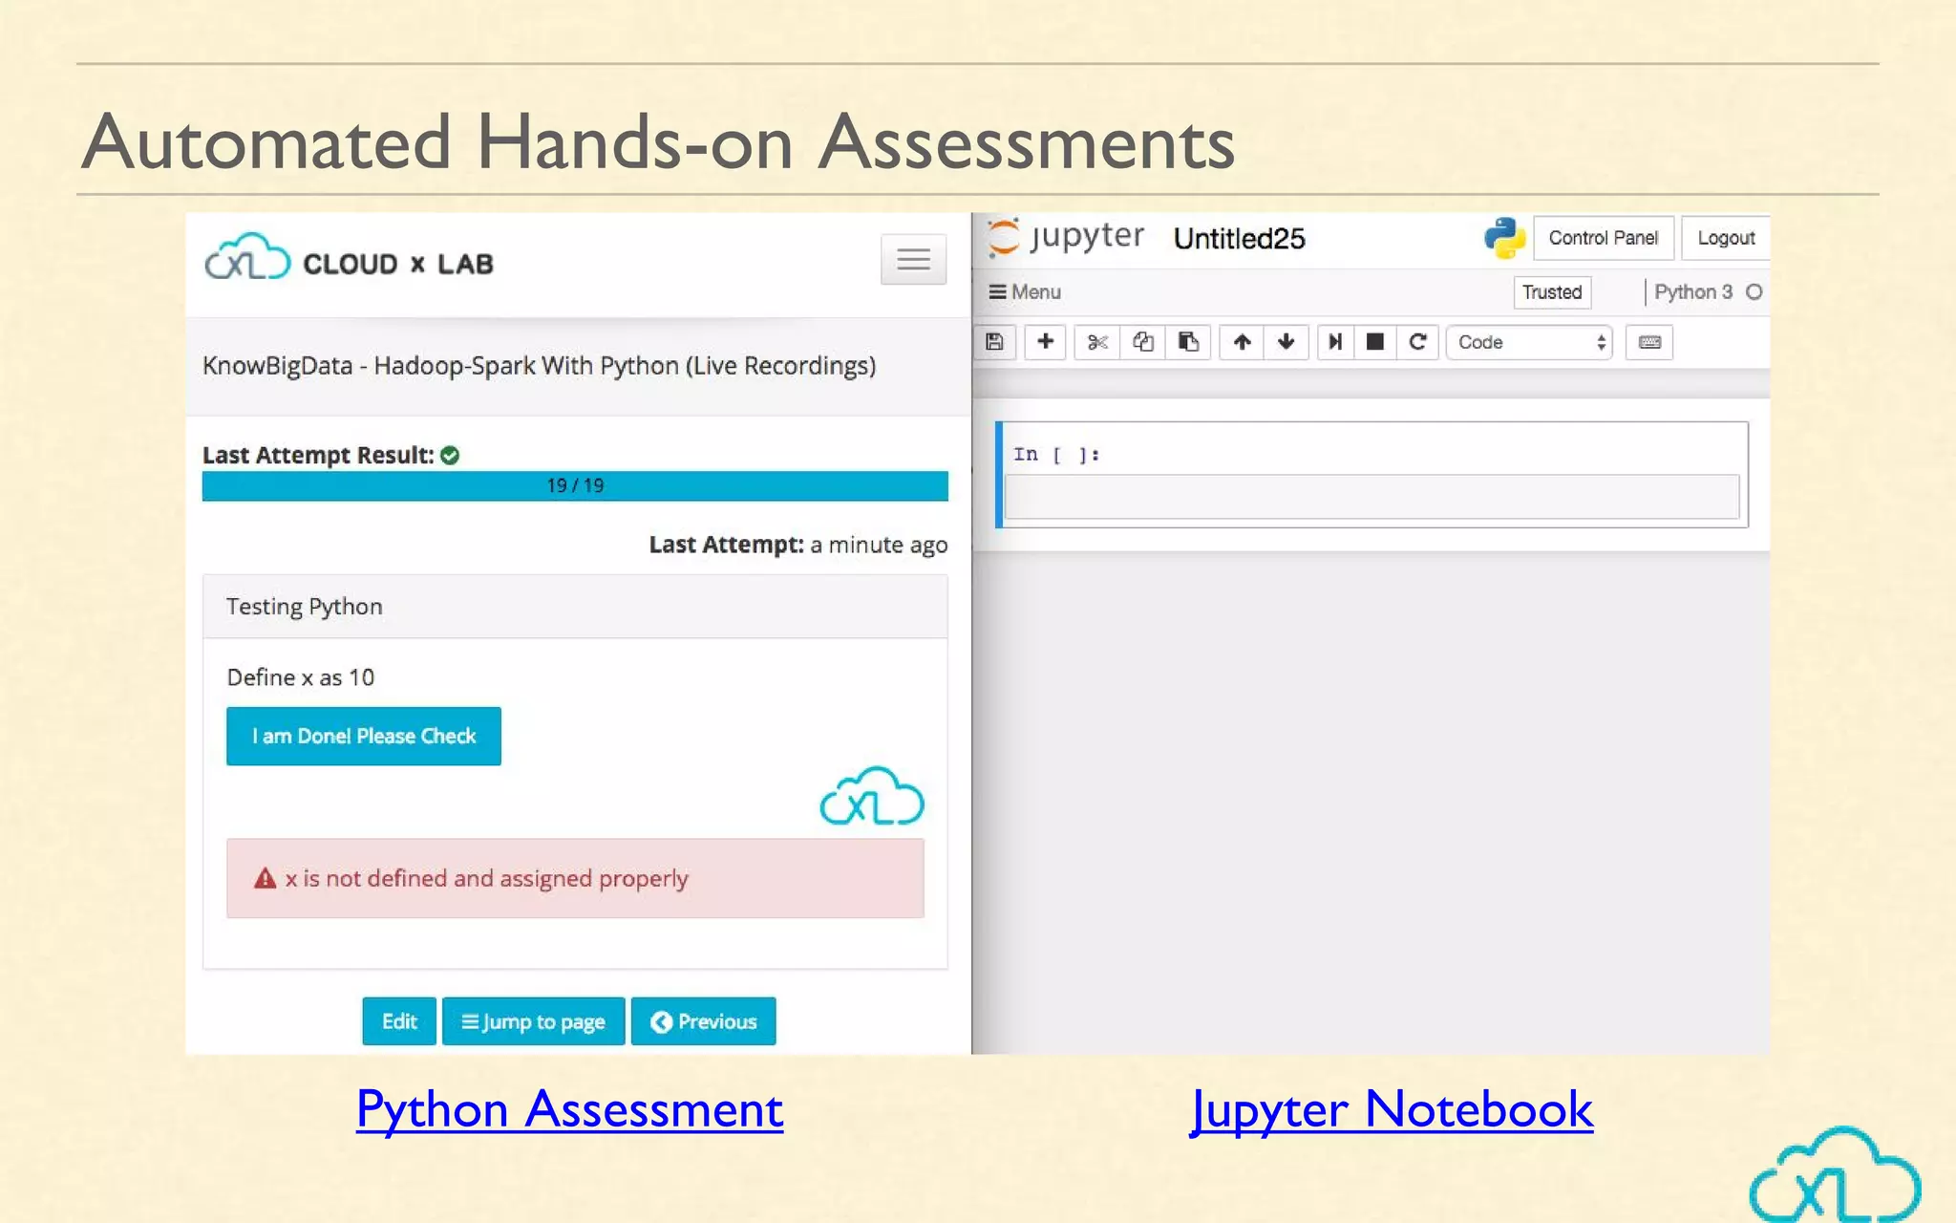Click the green check mark beside Last Attempt Result
This screenshot has width=1956, height=1223.
pyautogui.click(x=450, y=456)
